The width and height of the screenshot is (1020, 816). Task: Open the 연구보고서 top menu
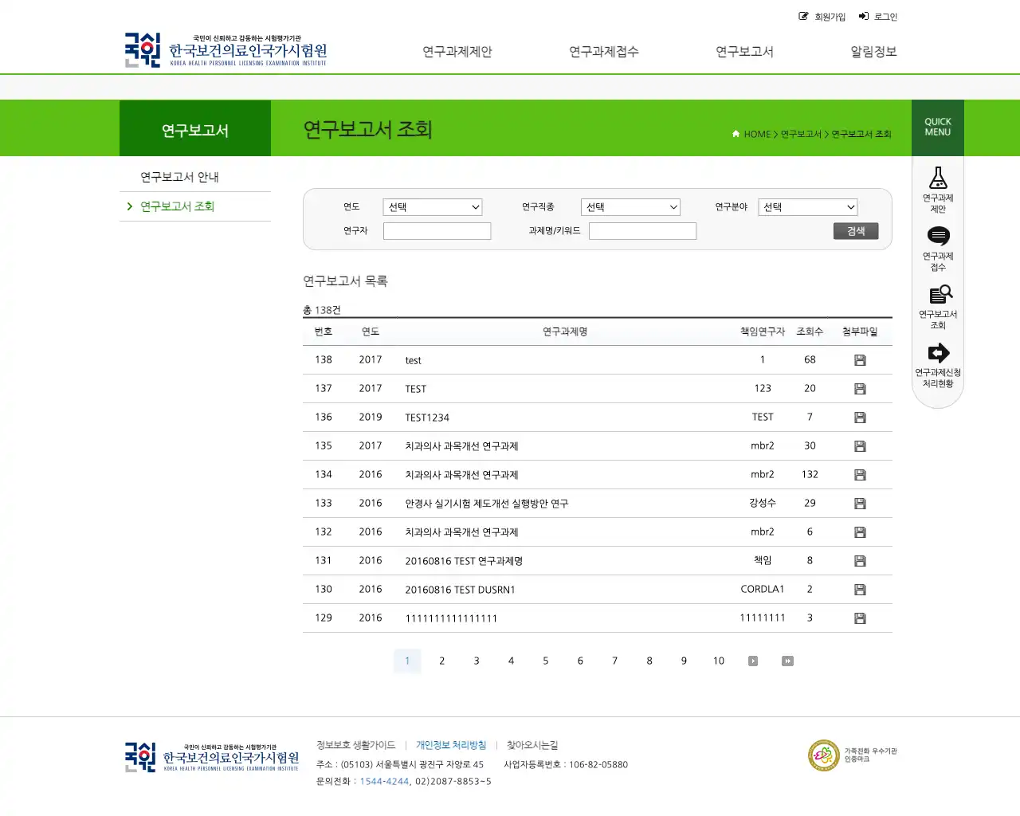tap(744, 52)
